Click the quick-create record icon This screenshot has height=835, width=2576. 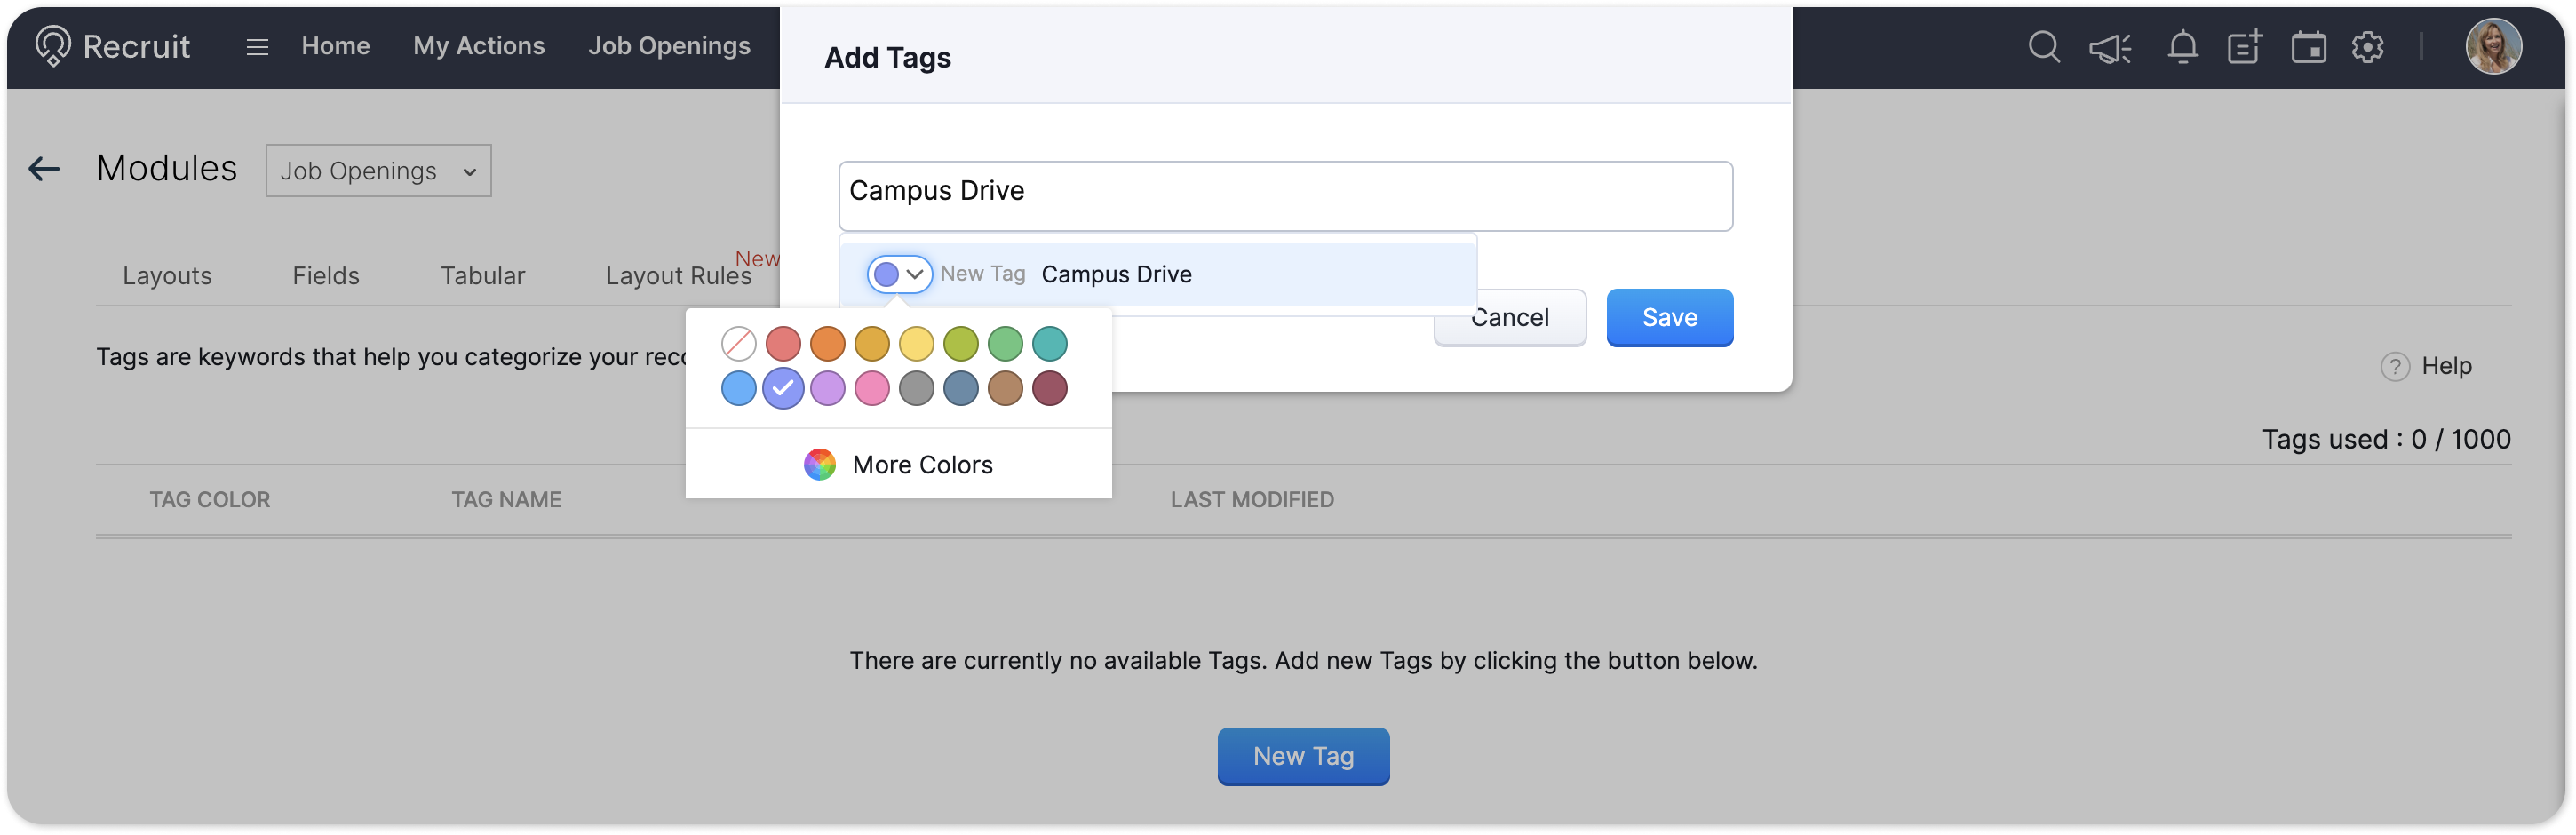(x=2244, y=47)
